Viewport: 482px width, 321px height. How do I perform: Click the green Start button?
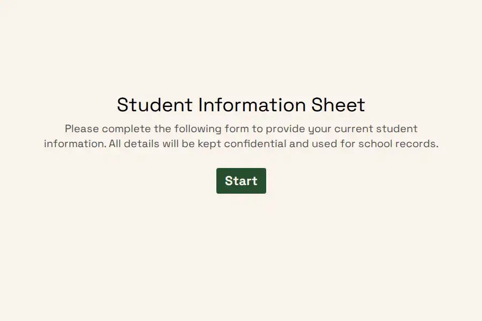pyautogui.click(x=241, y=181)
